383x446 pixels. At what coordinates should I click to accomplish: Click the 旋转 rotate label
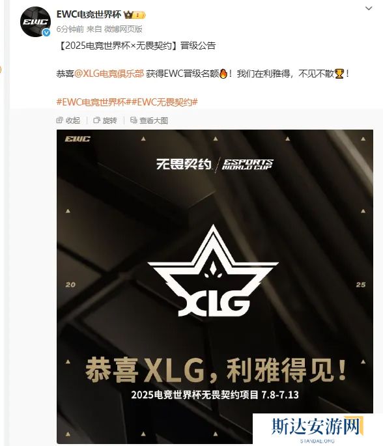109,120
